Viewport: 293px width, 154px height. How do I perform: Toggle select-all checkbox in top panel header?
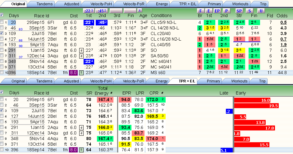tap(2, 15)
